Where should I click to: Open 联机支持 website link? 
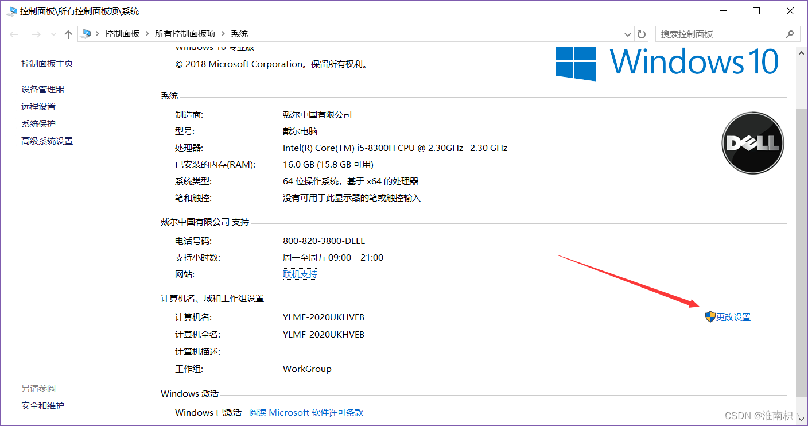[x=300, y=274]
